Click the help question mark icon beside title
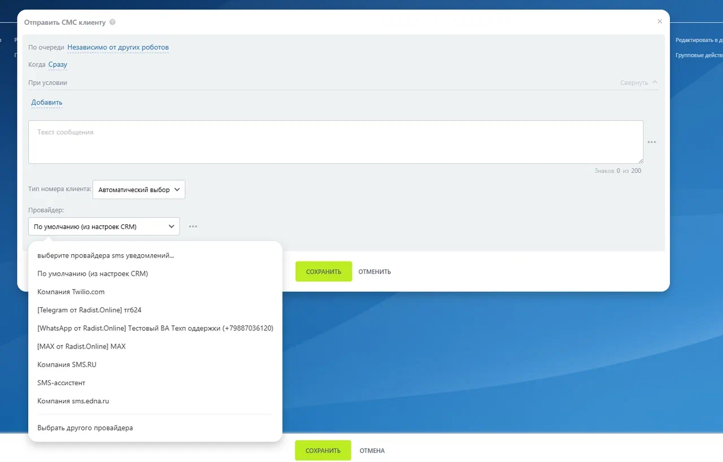 [112, 22]
